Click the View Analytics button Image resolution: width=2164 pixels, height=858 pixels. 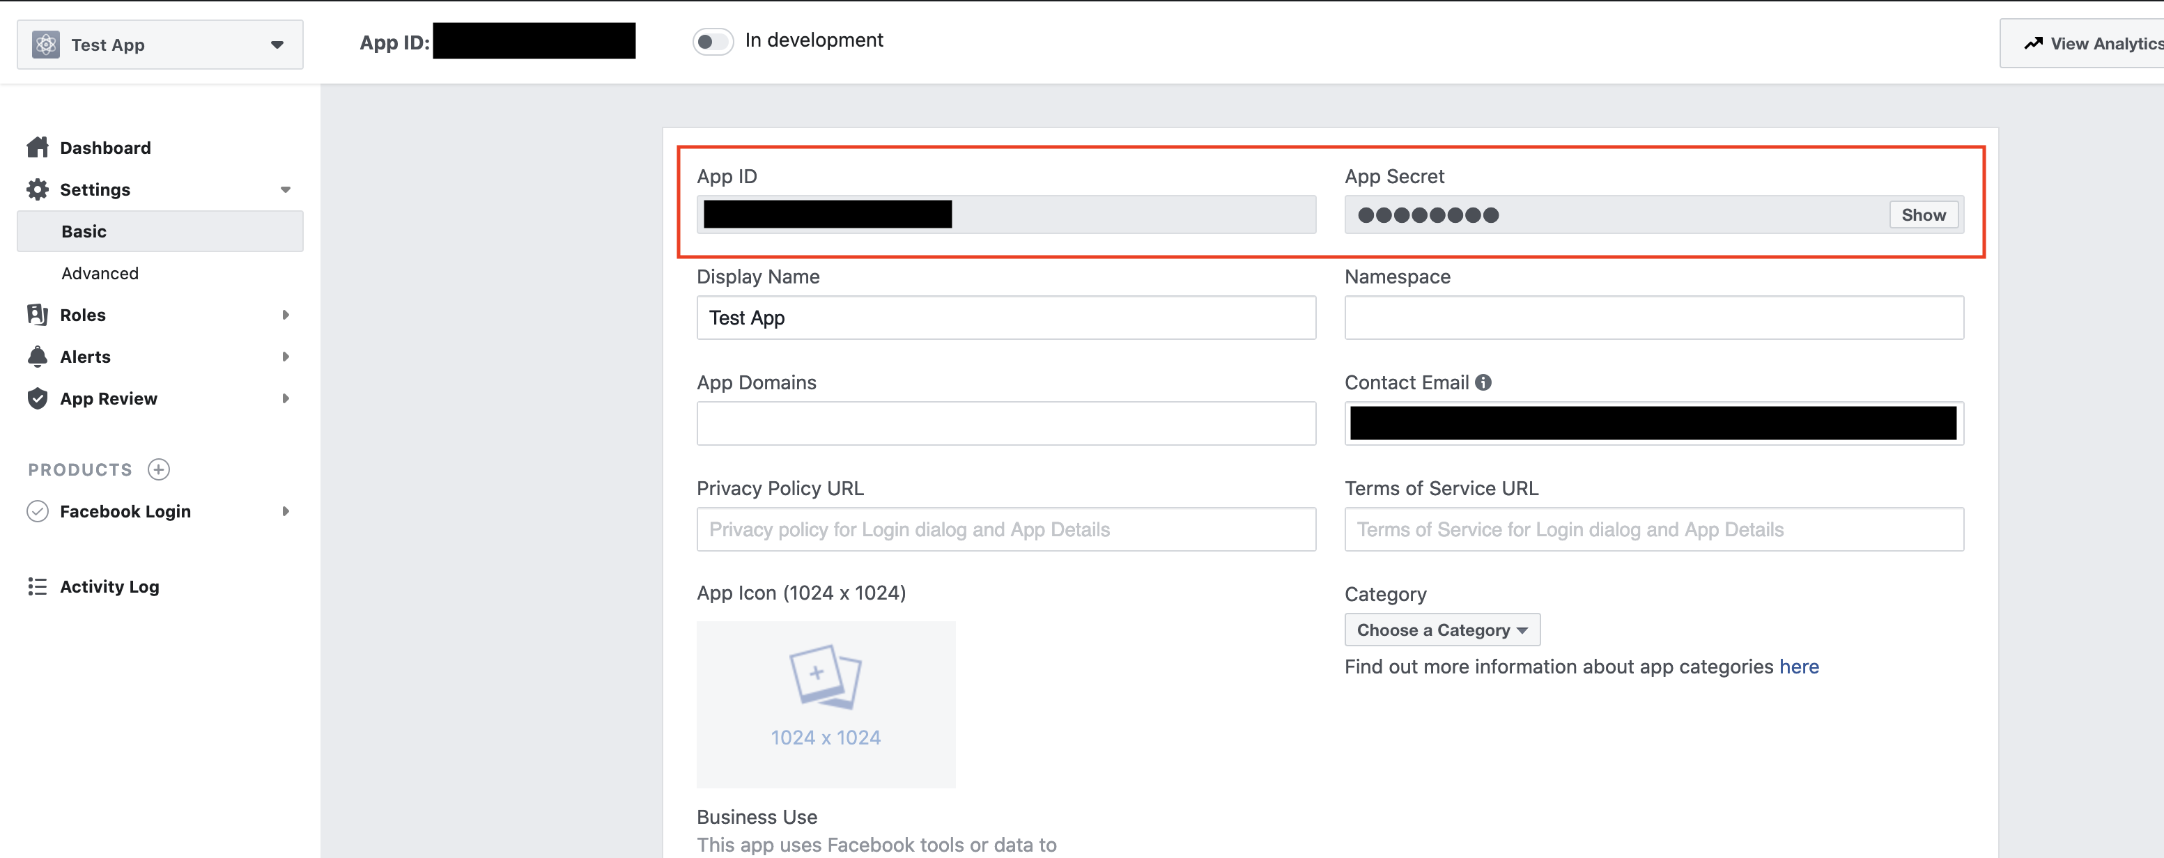point(2082,44)
